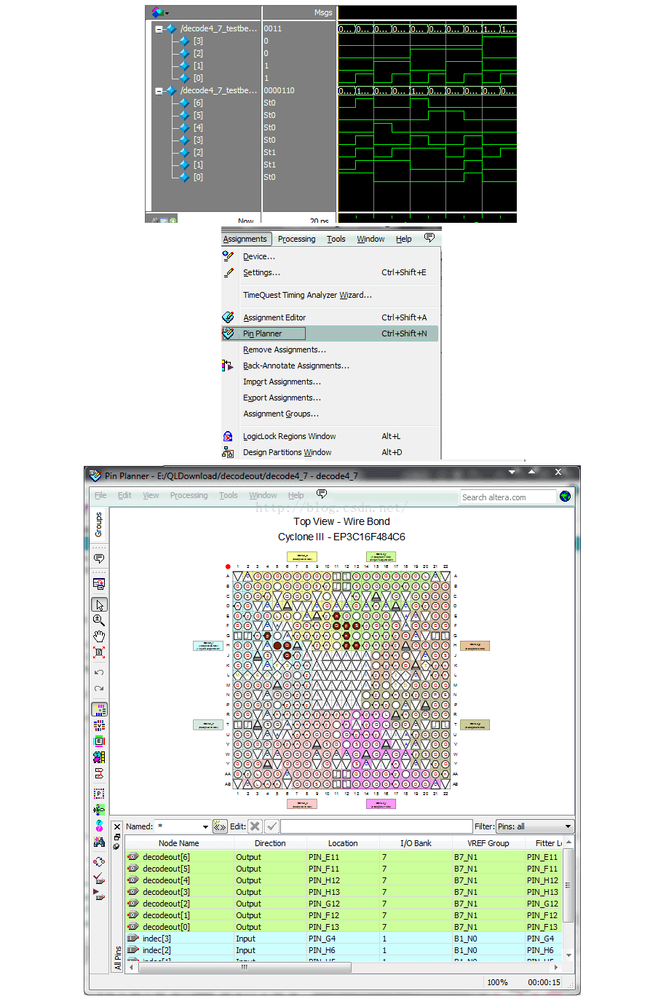Viewport: 650px width, 999px height.
Task: Toggle the Show I/O Banks icon
Action: (99, 709)
